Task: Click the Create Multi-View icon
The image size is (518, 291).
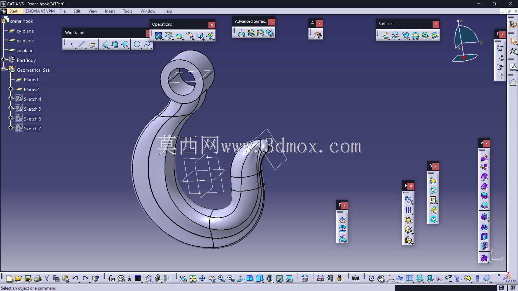Action: pyautogui.click(x=250, y=279)
